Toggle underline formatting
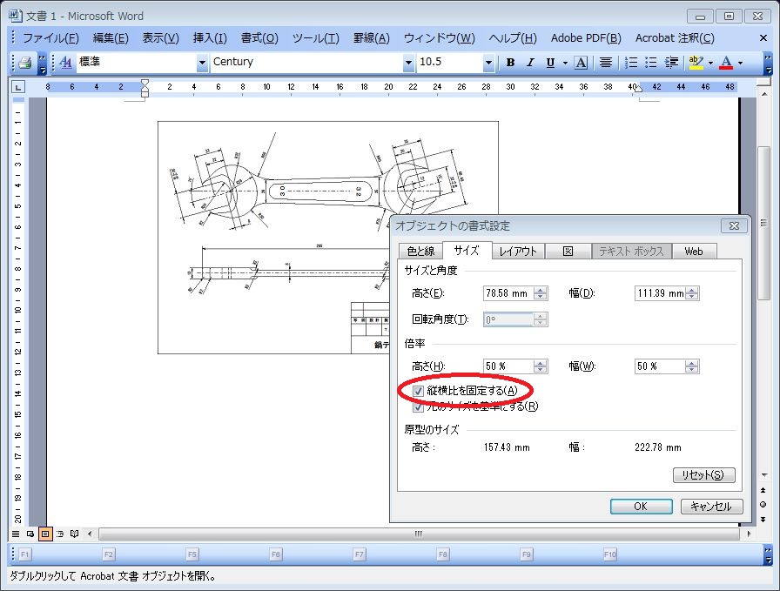 (550, 63)
